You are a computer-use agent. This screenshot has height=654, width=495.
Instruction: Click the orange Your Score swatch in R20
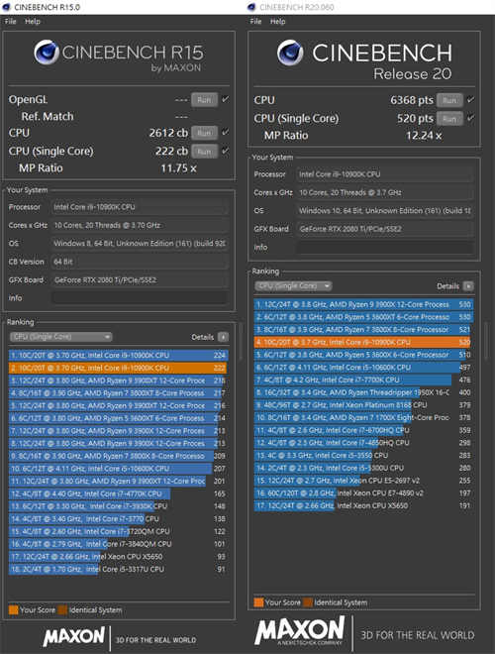click(258, 602)
